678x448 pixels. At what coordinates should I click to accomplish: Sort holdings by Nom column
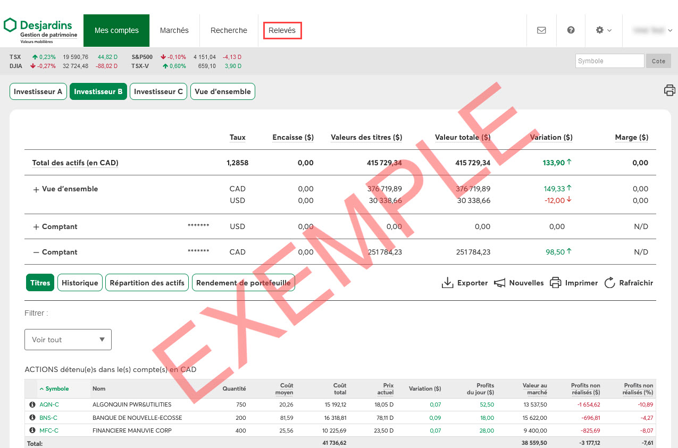click(x=99, y=389)
